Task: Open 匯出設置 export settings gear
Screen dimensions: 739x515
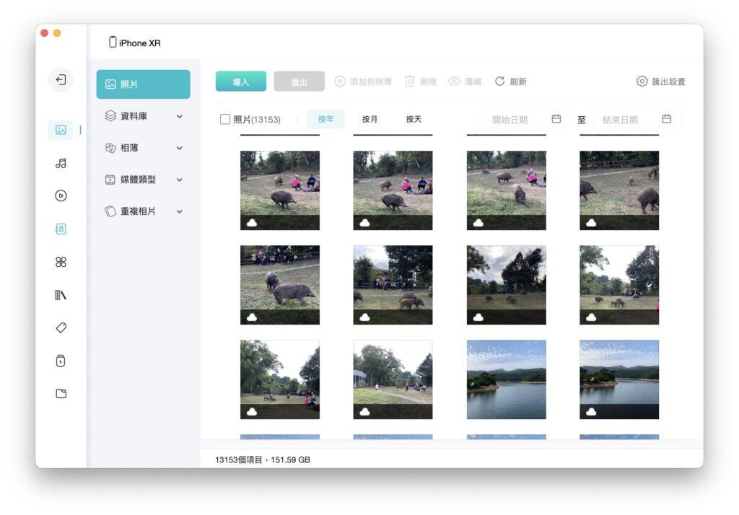Action: [x=642, y=82]
